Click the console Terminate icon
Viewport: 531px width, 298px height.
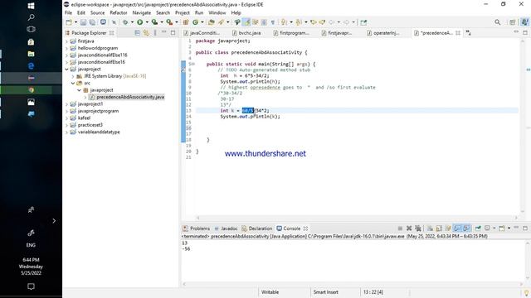pos(400,228)
